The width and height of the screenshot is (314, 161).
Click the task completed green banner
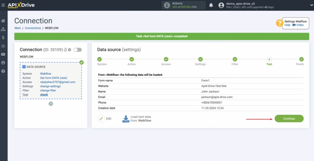tap(162, 37)
